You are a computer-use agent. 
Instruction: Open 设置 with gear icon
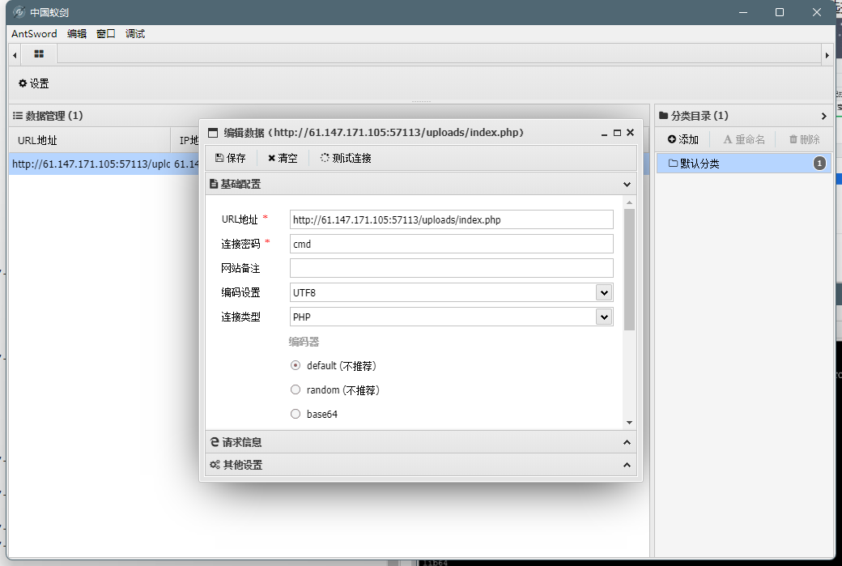[x=33, y=83]
